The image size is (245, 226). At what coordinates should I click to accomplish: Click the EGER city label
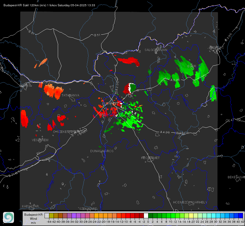192,66
